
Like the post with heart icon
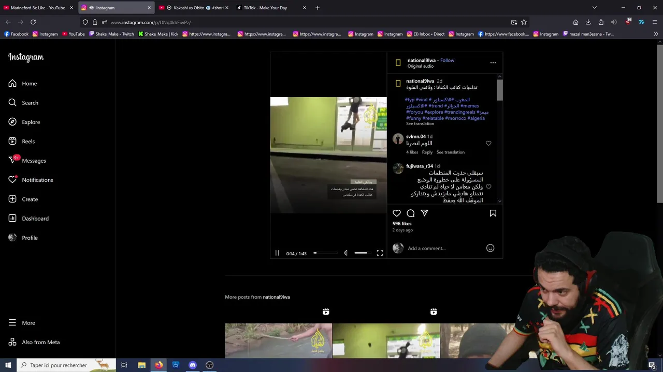(x=397, y=213)
